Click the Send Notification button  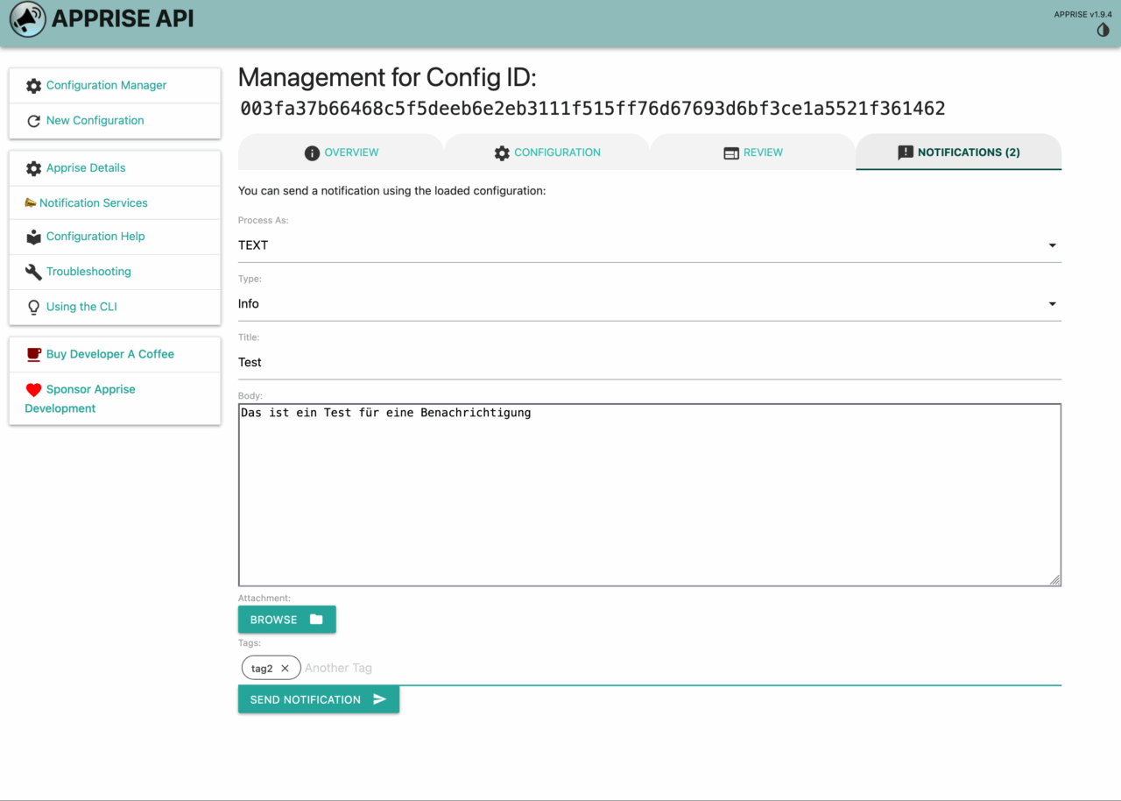[x=319, y=699]
